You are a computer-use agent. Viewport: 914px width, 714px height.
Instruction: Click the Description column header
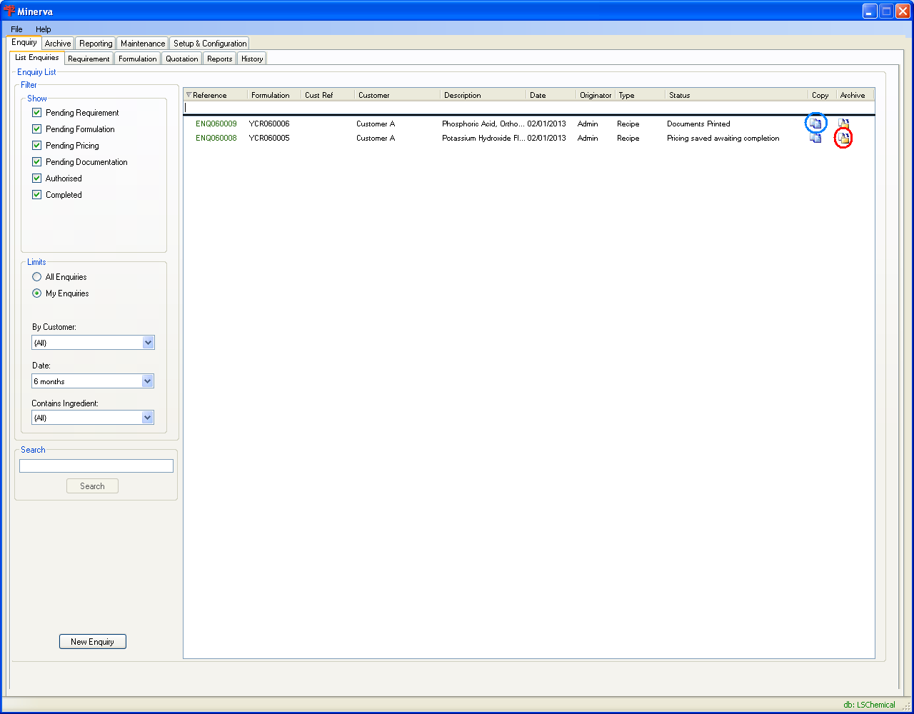[483, 95]
